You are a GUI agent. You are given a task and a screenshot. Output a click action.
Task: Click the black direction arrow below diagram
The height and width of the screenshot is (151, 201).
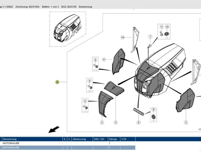pos(54,129)
